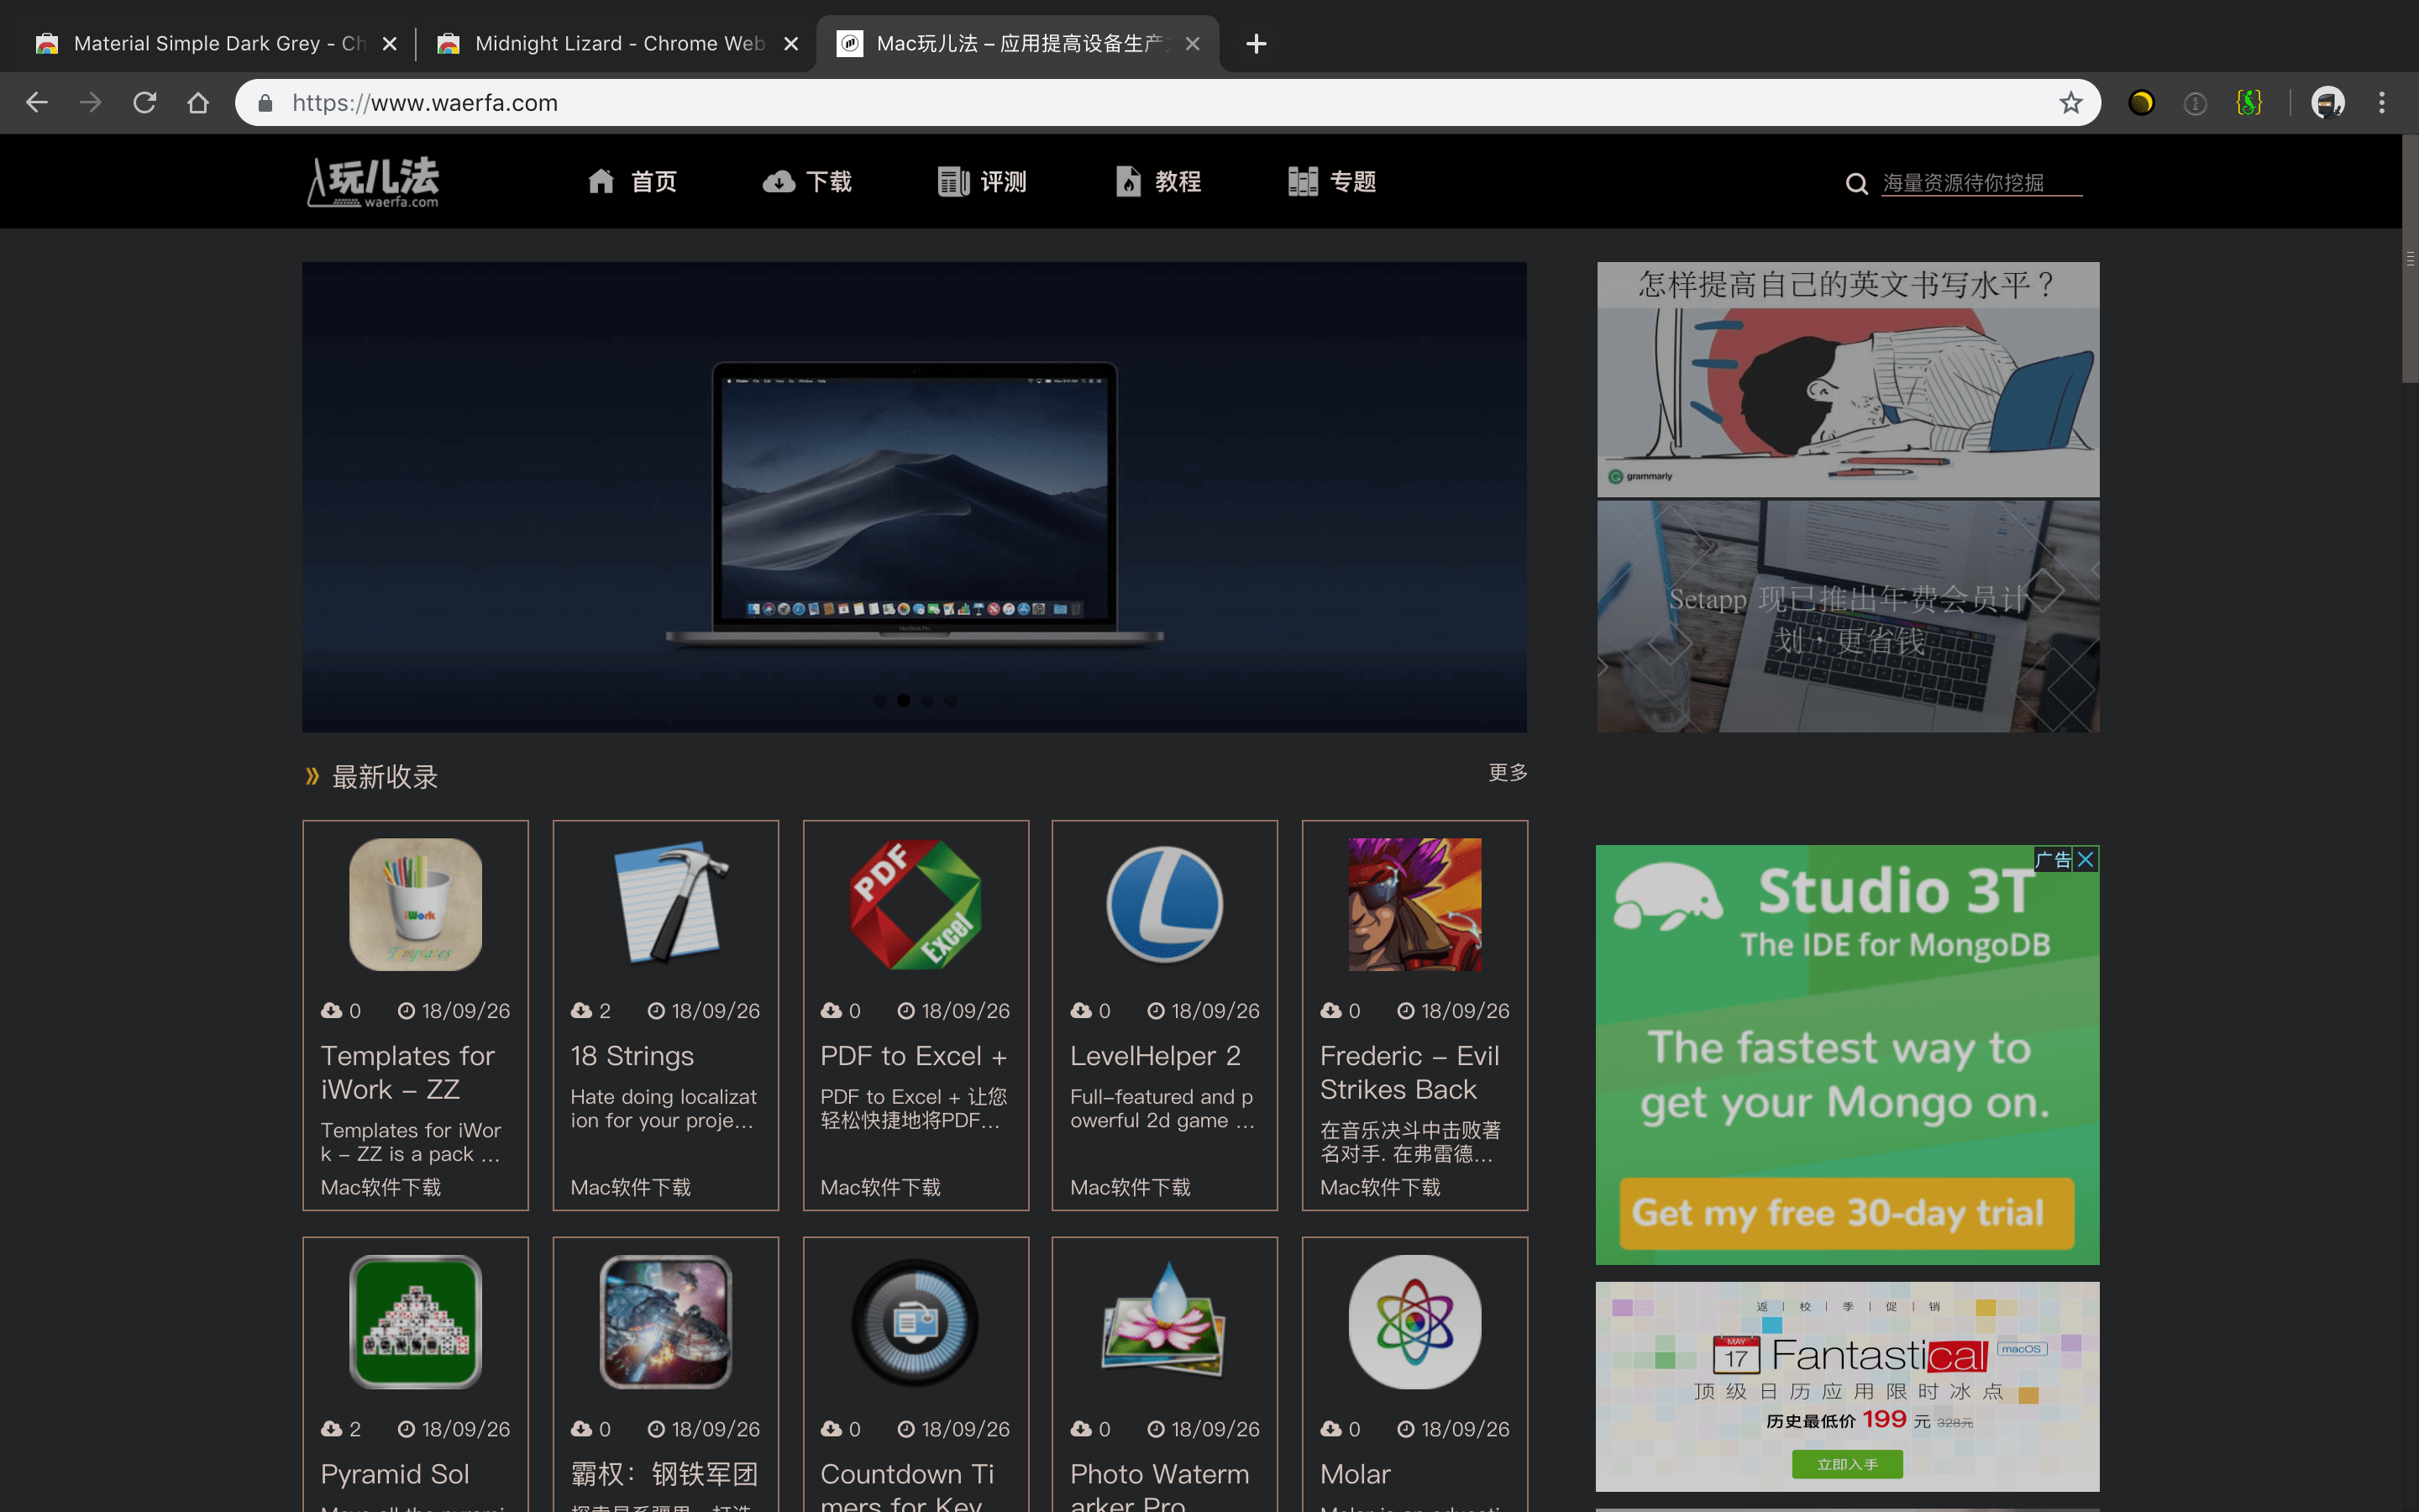Click the green curly-brace extension icon
The width and height of the screenshot is (2419, 1512).
(x=2248, y=103)
